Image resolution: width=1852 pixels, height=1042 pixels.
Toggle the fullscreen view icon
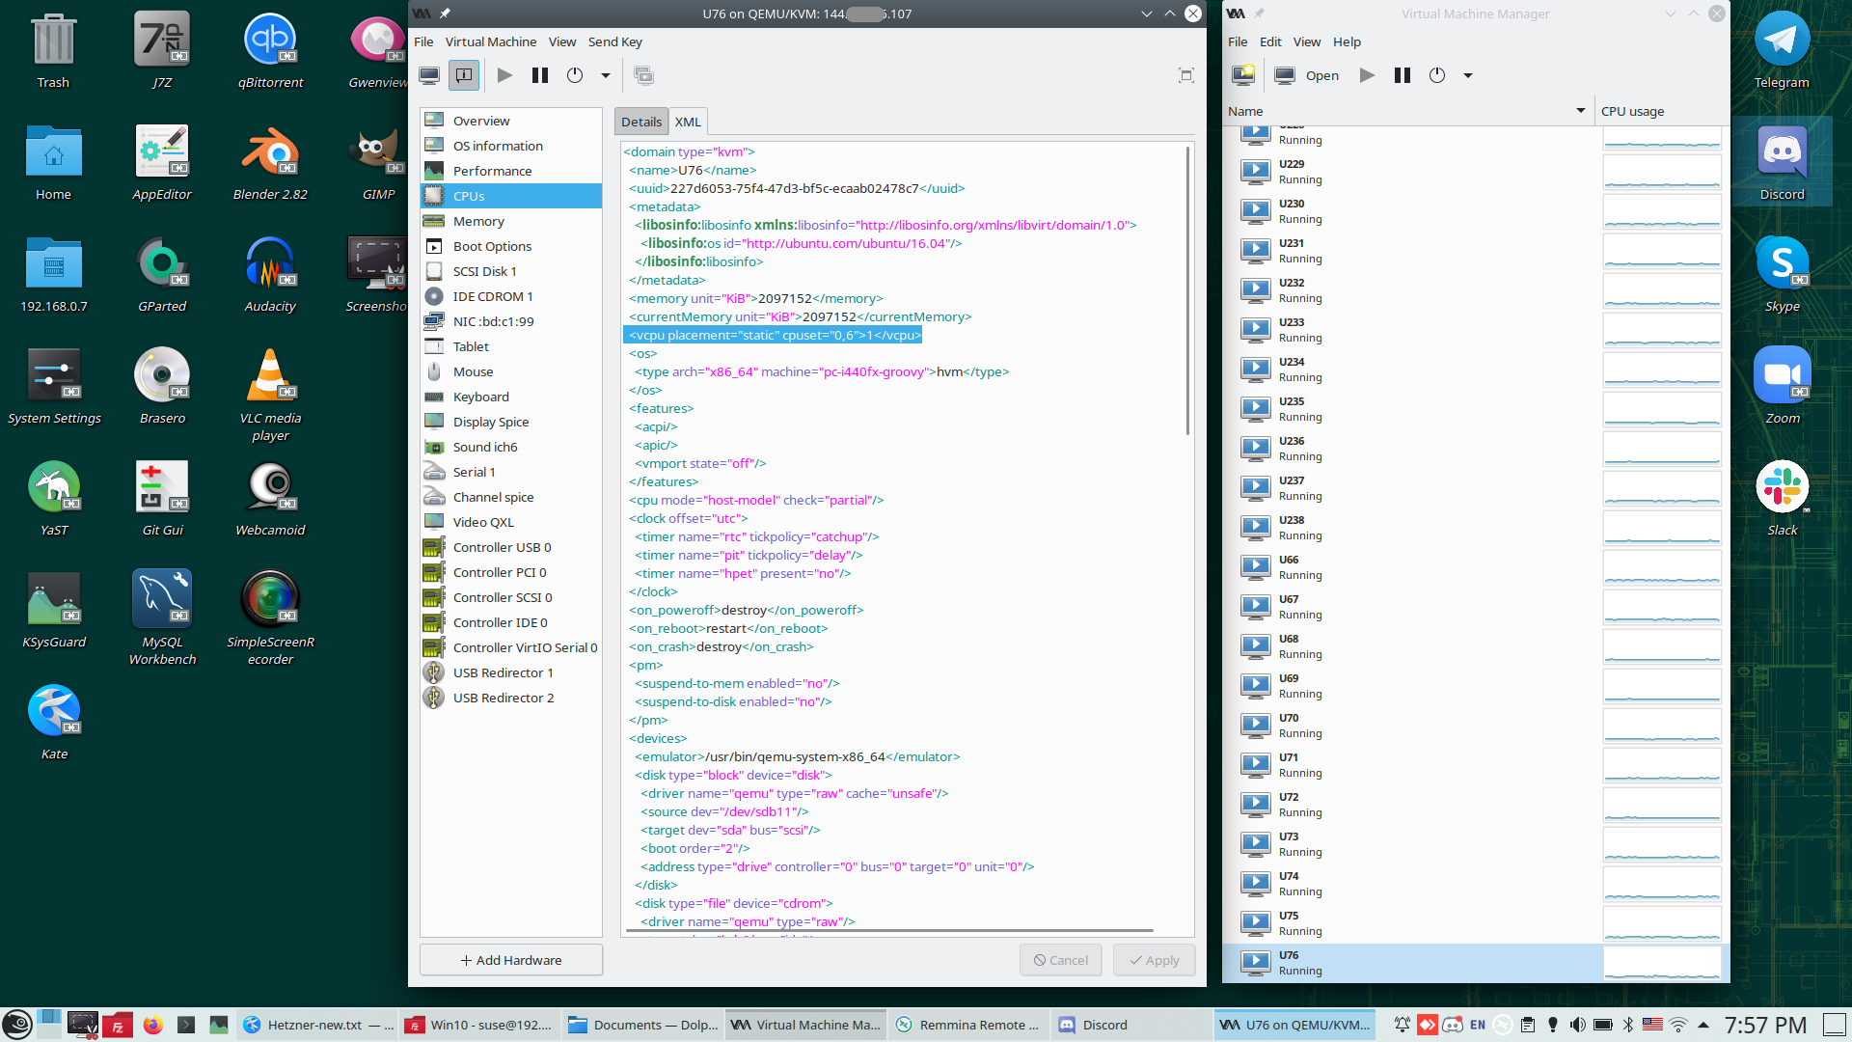pos(1186,75)
